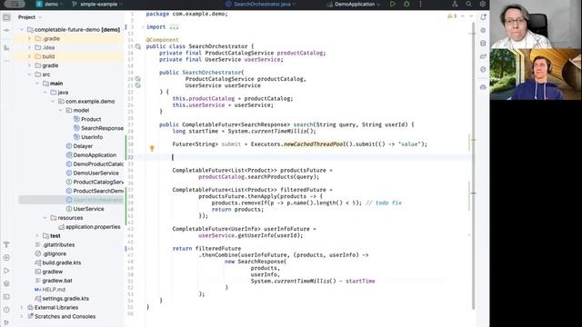Expand the gradle folder

pyautogui.click(x=29, y=65)
